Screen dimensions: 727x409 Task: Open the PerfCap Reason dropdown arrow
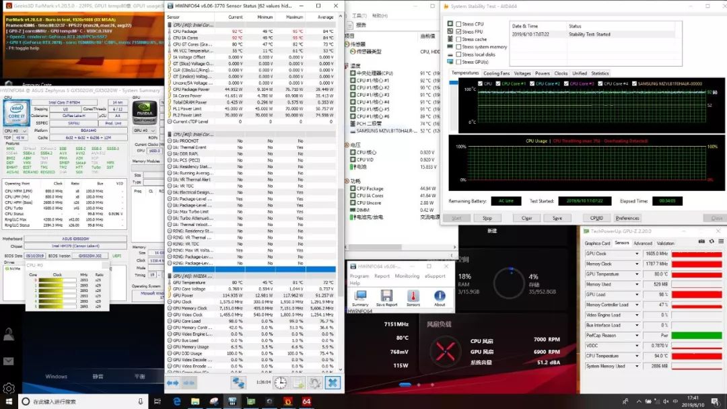(637, 335)
